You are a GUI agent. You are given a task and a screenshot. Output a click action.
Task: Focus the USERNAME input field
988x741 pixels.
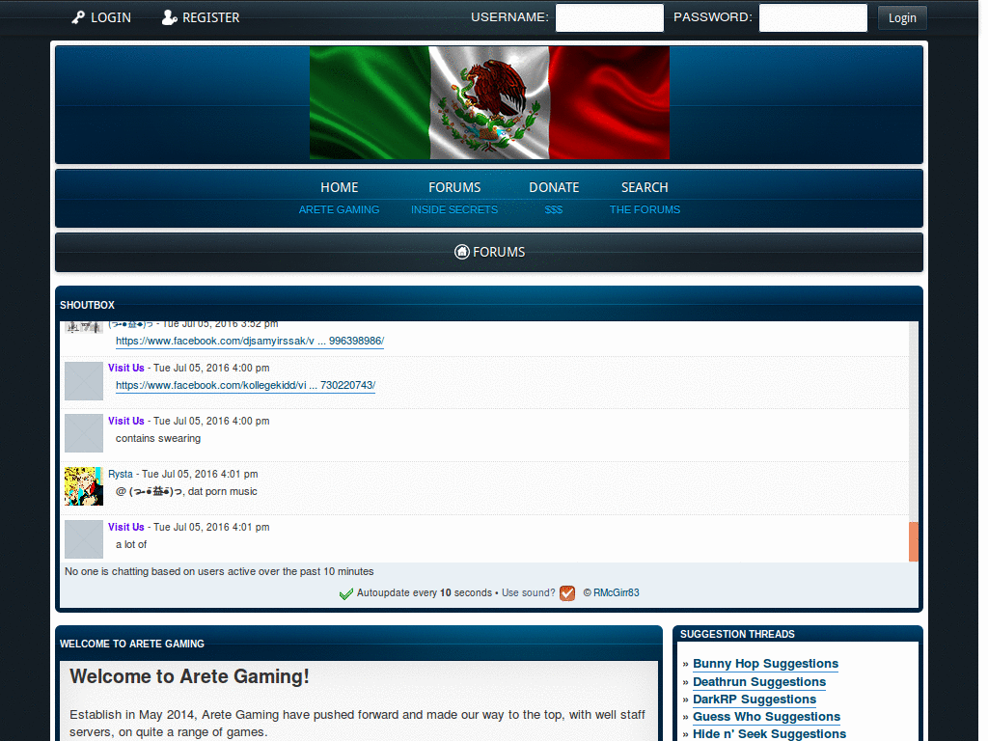pyautogui.click(x=610, y=17)
